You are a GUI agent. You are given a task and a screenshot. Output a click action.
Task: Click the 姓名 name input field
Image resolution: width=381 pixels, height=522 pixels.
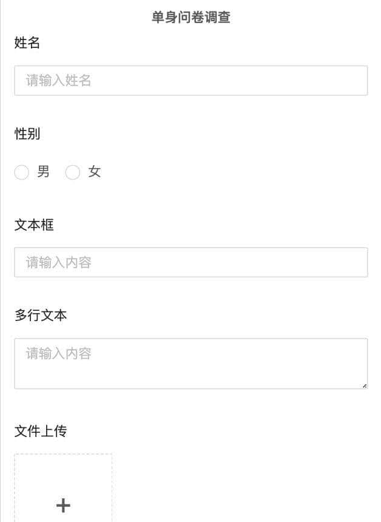point(190,80)
